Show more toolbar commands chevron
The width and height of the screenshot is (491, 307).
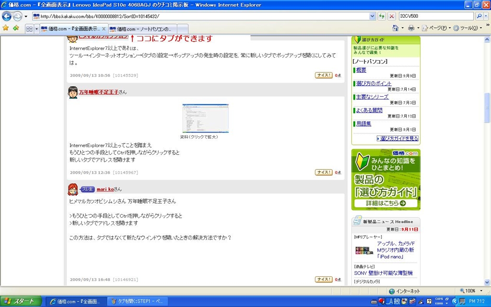488,25
